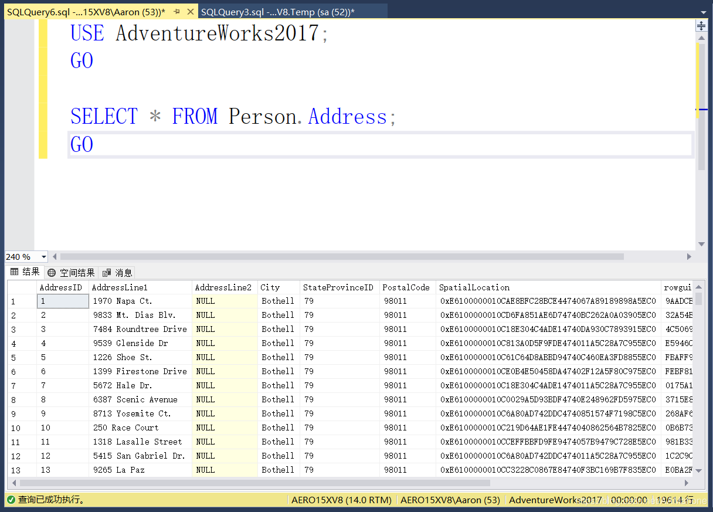Select the cell '7484 Roundtree Drive'

140,329
